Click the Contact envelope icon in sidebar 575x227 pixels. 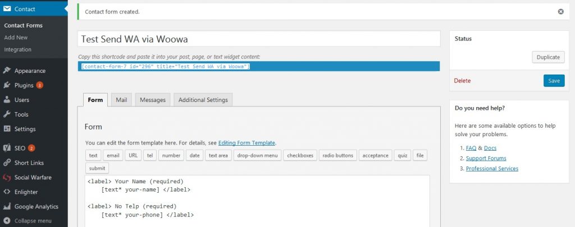coord(7,9)
